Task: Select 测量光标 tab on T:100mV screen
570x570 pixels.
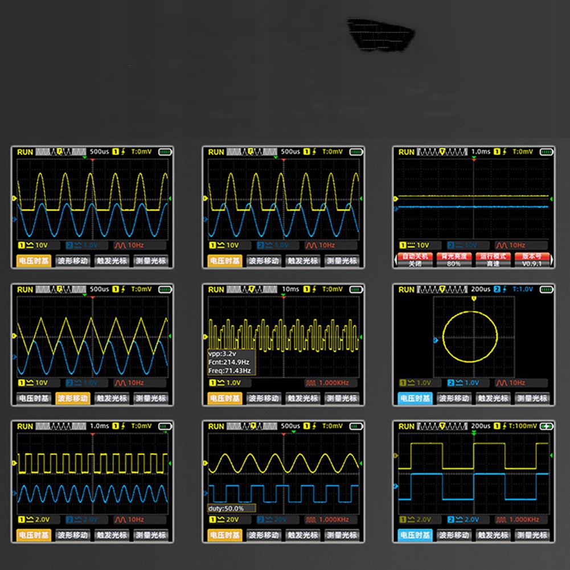Action: tap(531, 535)
